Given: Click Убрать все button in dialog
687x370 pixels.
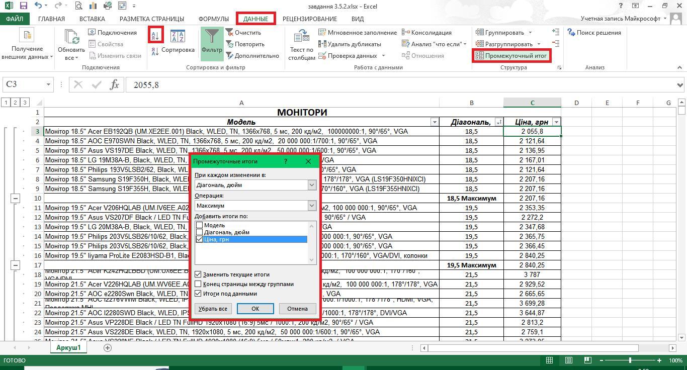Looking at the screenshot, I should point(213,309).
